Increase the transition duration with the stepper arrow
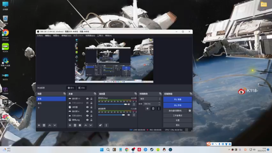The height and width of the screenshot is (153, 272). (x=159, y=103)
